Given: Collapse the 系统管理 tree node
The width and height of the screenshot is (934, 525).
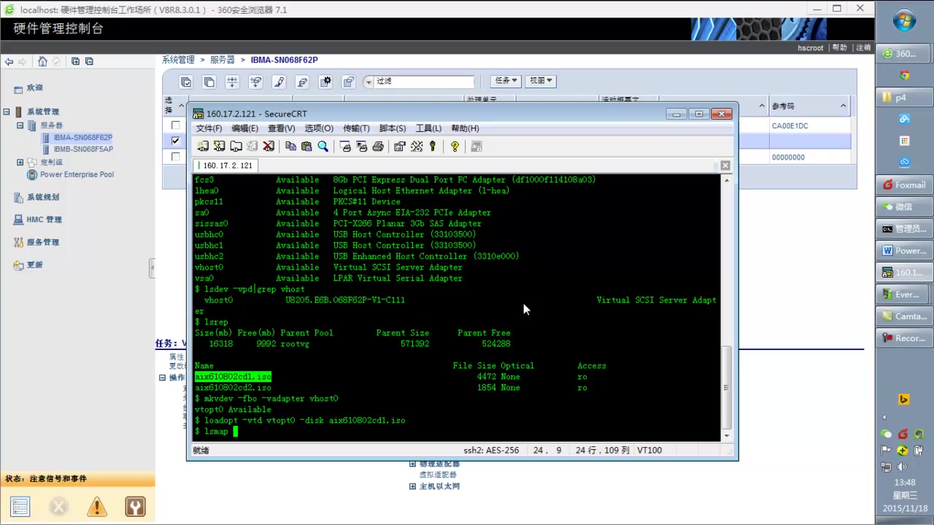Looking at the screenshot, I should [7, 112].
